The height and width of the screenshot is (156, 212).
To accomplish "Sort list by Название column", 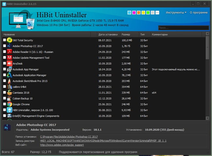I will pos(46,35).
